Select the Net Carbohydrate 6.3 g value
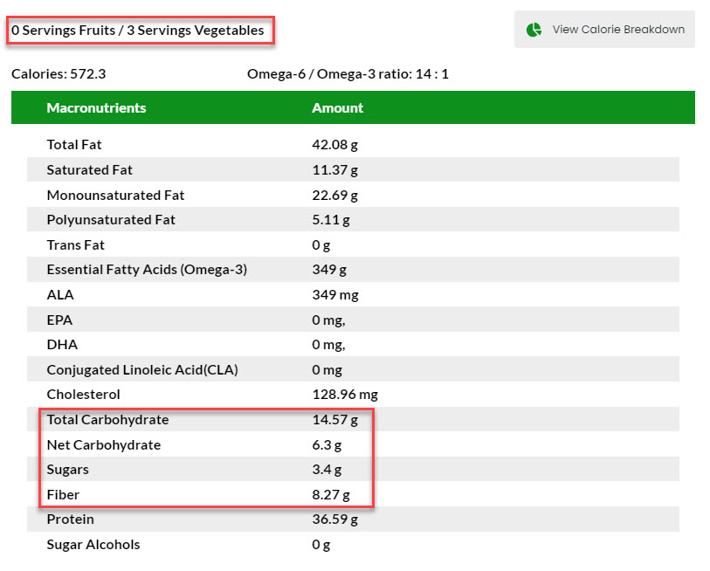The height and width of the screenshot is (571, 710). point(327,445)
